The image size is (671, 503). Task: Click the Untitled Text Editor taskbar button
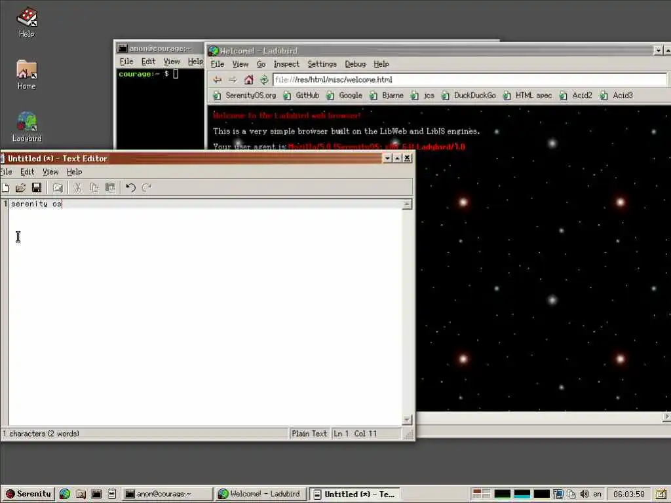(x=355, y=494)
